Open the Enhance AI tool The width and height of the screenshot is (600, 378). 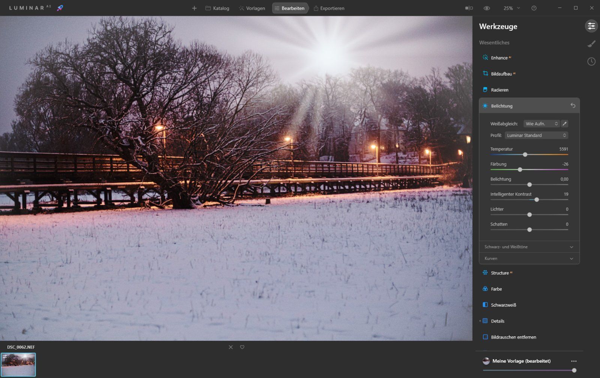point(499,58)
